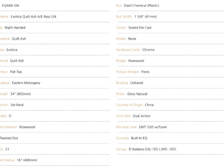Click the Set Neck construction value
The height and width of the screenshot is (168, 224).
click(17, 105)
